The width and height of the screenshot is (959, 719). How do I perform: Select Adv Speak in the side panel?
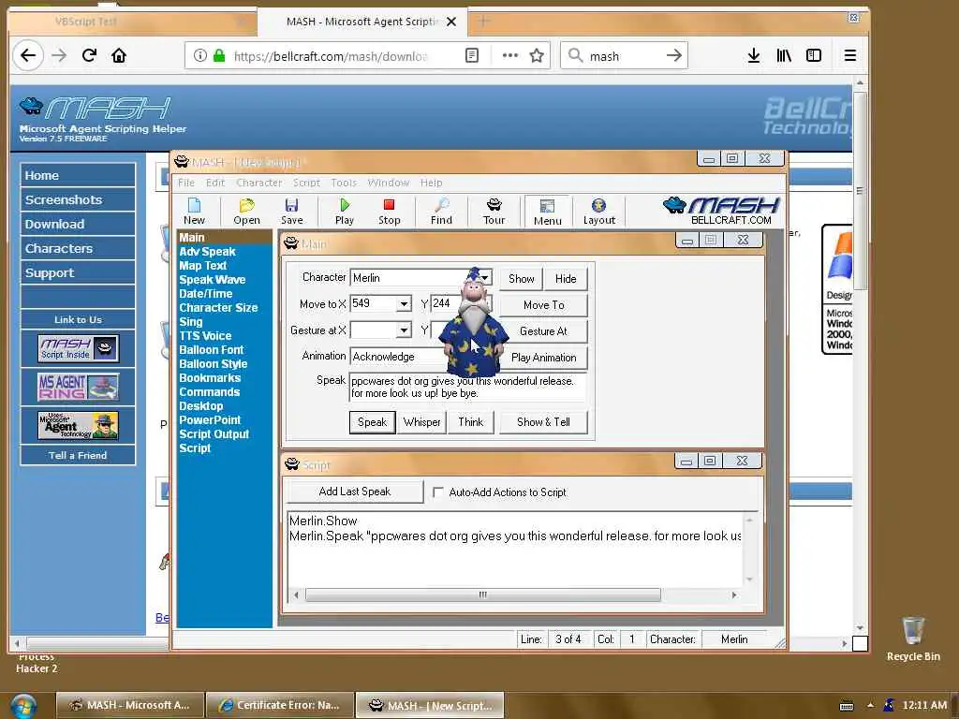point(207,251)
